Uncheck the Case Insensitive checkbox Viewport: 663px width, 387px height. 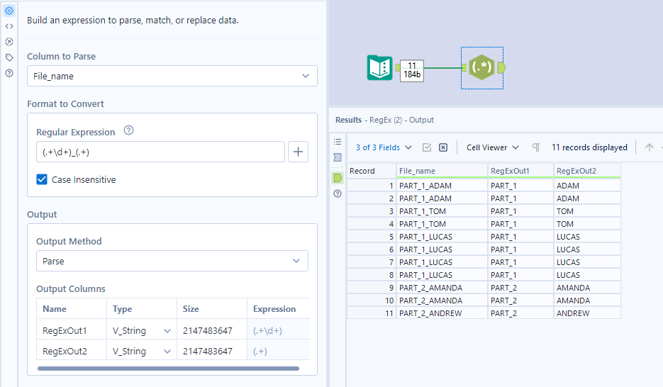coord(42,180)
